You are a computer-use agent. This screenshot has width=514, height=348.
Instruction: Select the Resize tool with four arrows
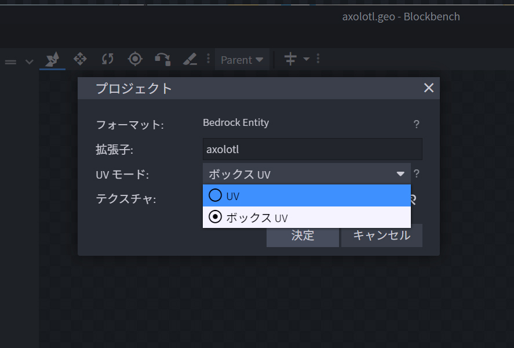coord(80,59)
